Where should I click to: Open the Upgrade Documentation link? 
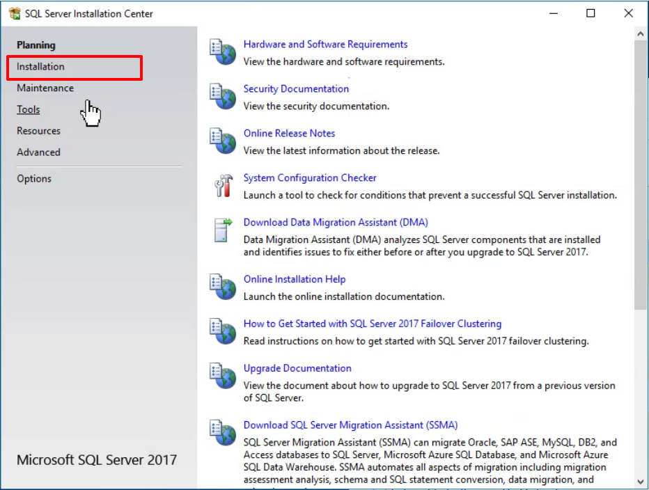[297, 368]
